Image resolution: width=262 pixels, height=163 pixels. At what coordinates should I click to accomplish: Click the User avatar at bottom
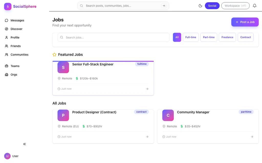pos(7,156)
